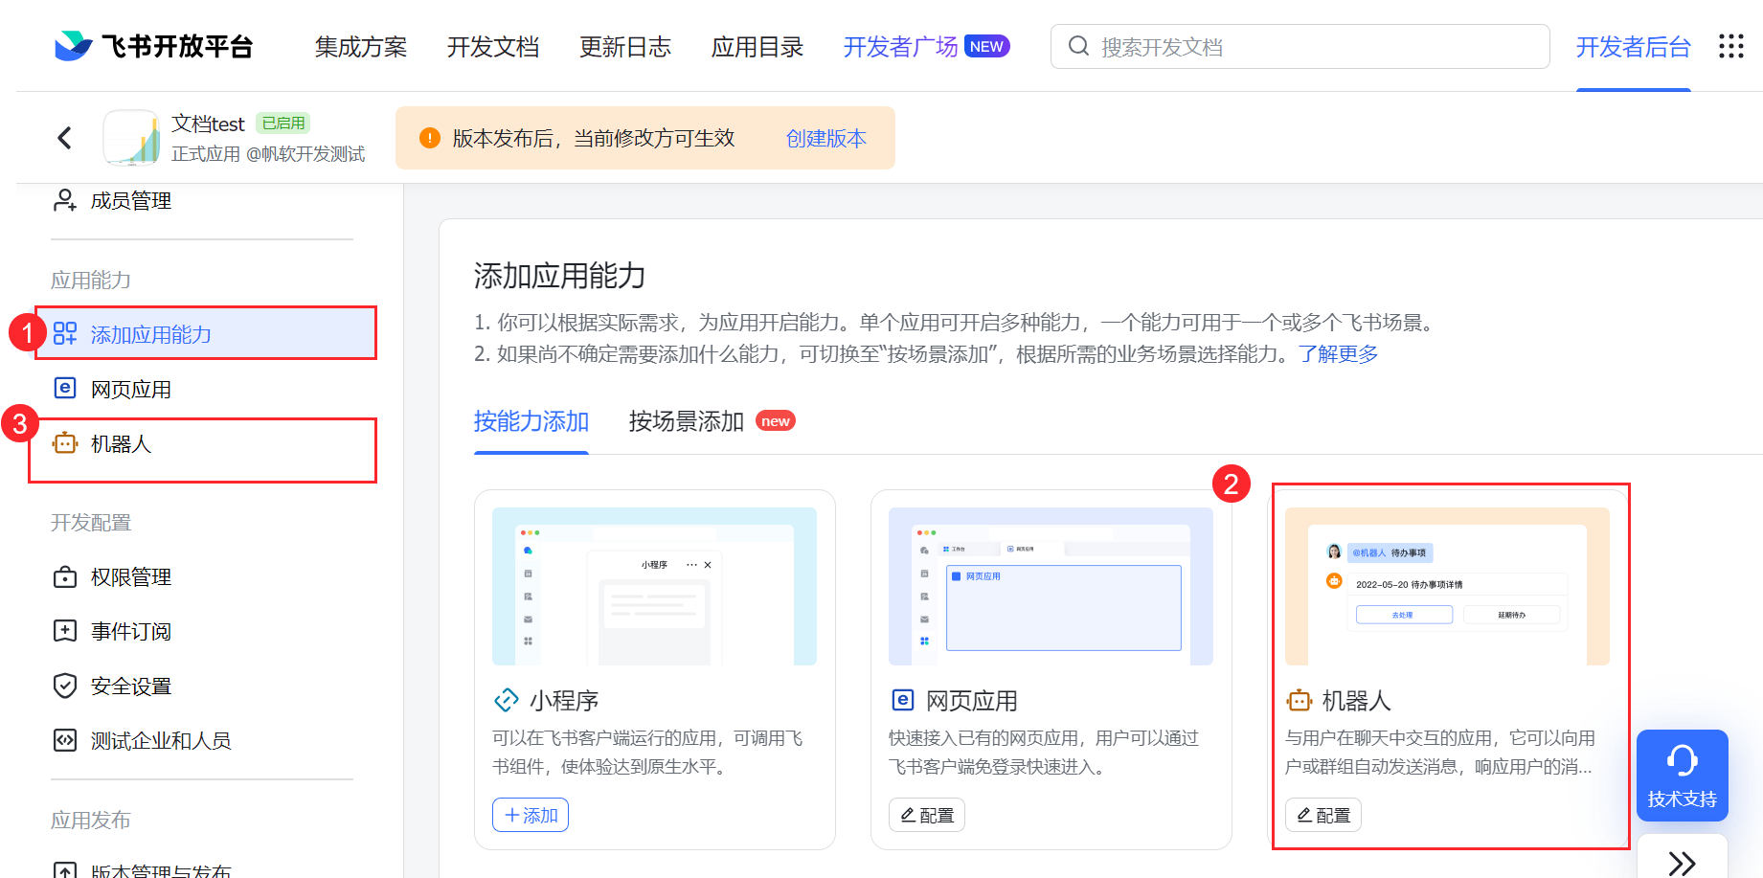Click the 小程序 icon beside the card title

tap(506, 701)
